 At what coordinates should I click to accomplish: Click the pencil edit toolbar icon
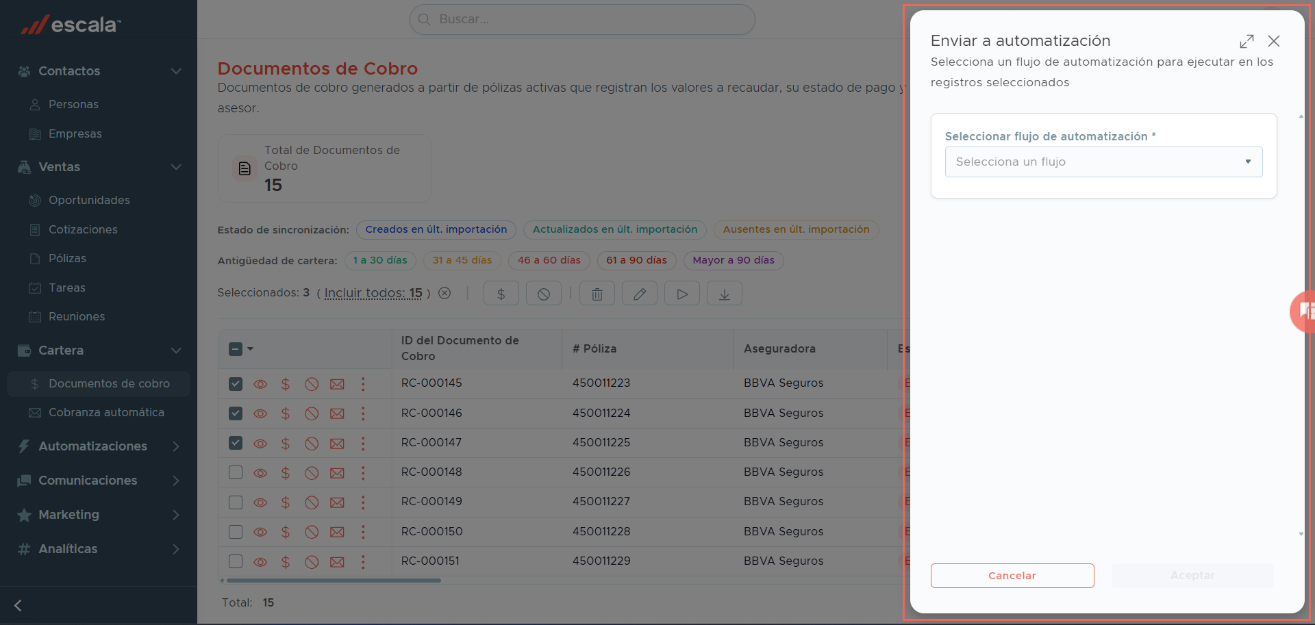(640, 294)
